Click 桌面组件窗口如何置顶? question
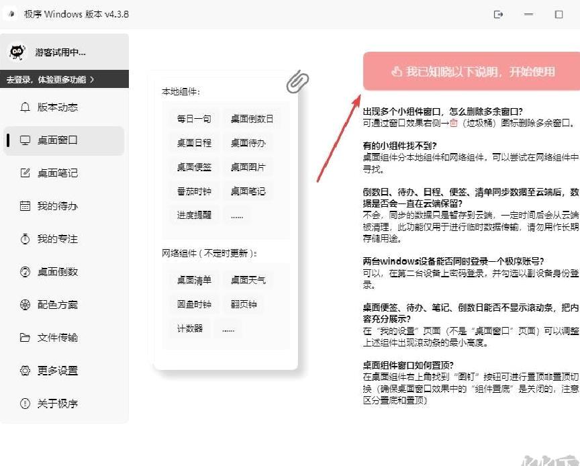Image resolution: width=580 pixels, height=466 pixels. coord(408,365)
